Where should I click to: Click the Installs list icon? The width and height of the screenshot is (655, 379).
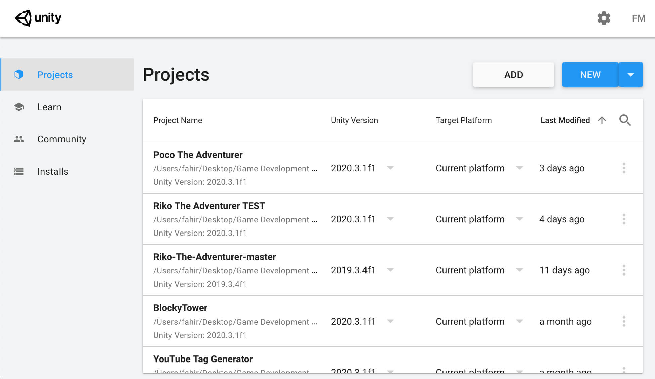[x=19, y=171]
